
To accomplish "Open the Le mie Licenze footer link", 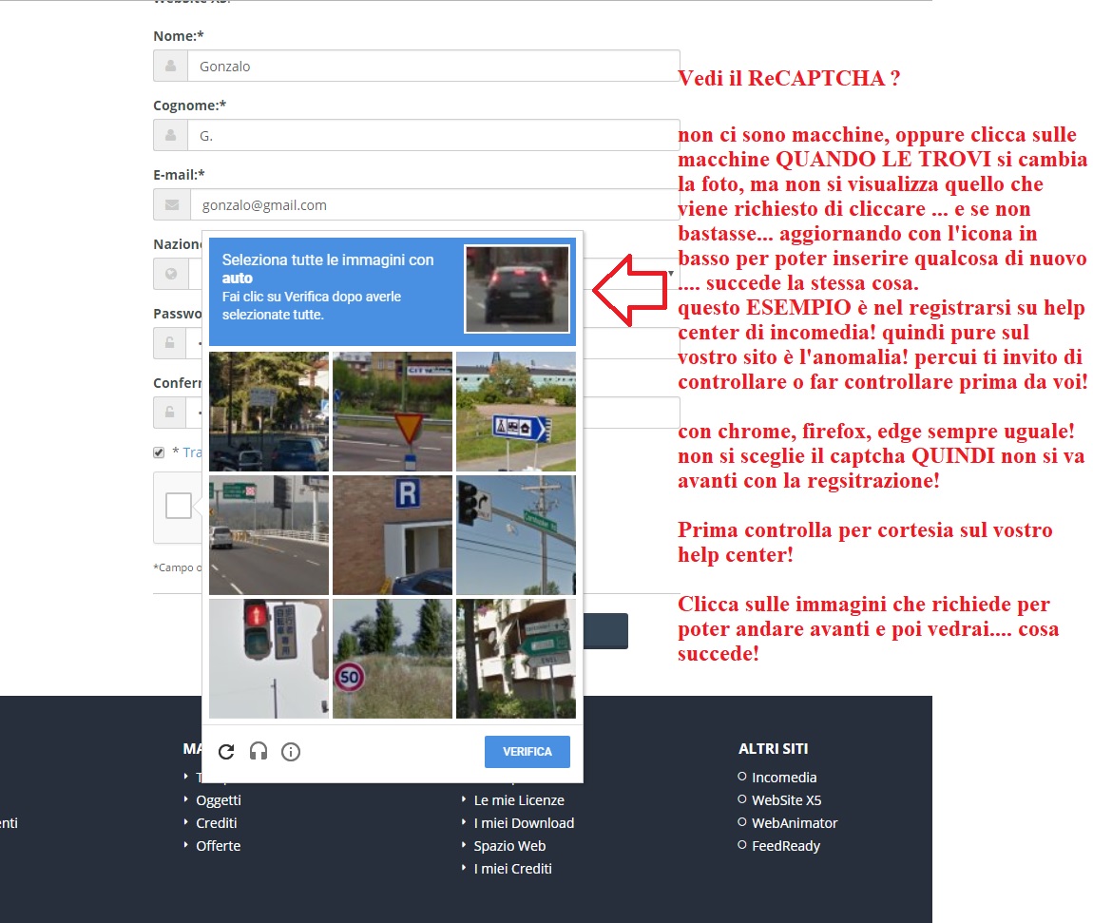I will [519, 800].
